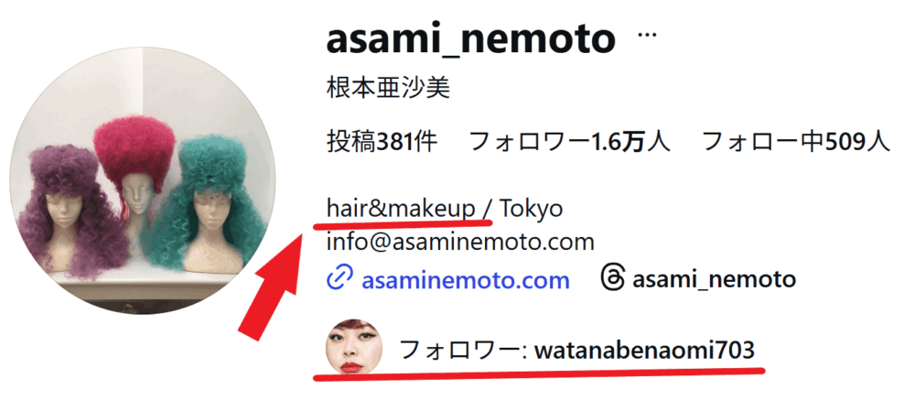This screenshot has height=400, width=915.
Task: Open the フォロワー1.6万人 followers list
Action: (569, 142)
